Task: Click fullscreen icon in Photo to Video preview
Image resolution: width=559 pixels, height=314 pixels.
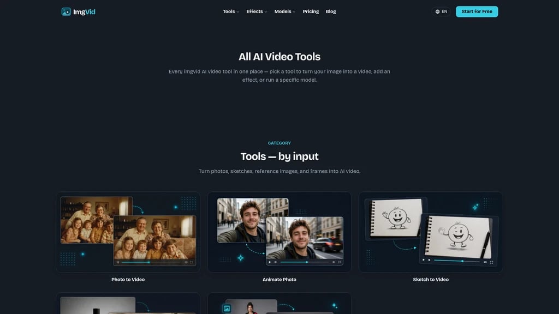Action: [x=192, y=262]
